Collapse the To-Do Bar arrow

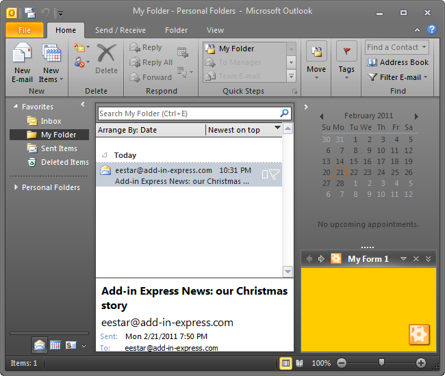306,107
